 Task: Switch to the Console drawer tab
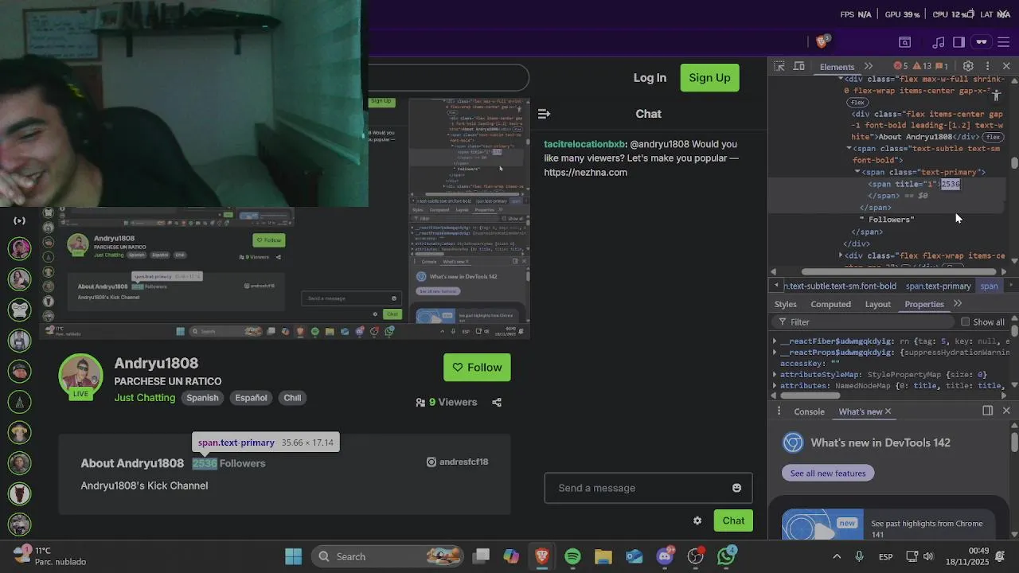[809, 411]
